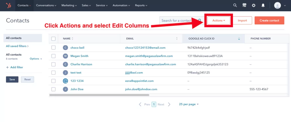
Task: Click email john.doe@johndoe.com
Action: coord(141,89)
